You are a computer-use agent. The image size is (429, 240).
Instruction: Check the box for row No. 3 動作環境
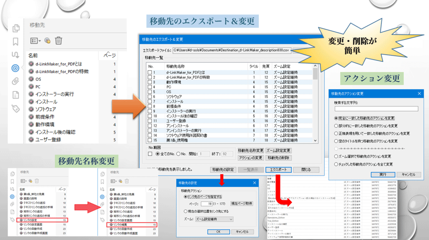coord(150,83)
